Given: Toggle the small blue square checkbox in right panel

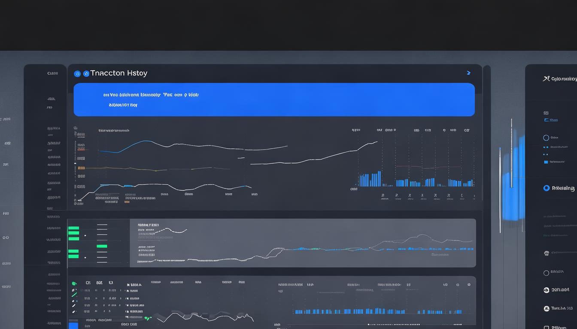Looking at the screenshot, I should (x=546, y=162).
